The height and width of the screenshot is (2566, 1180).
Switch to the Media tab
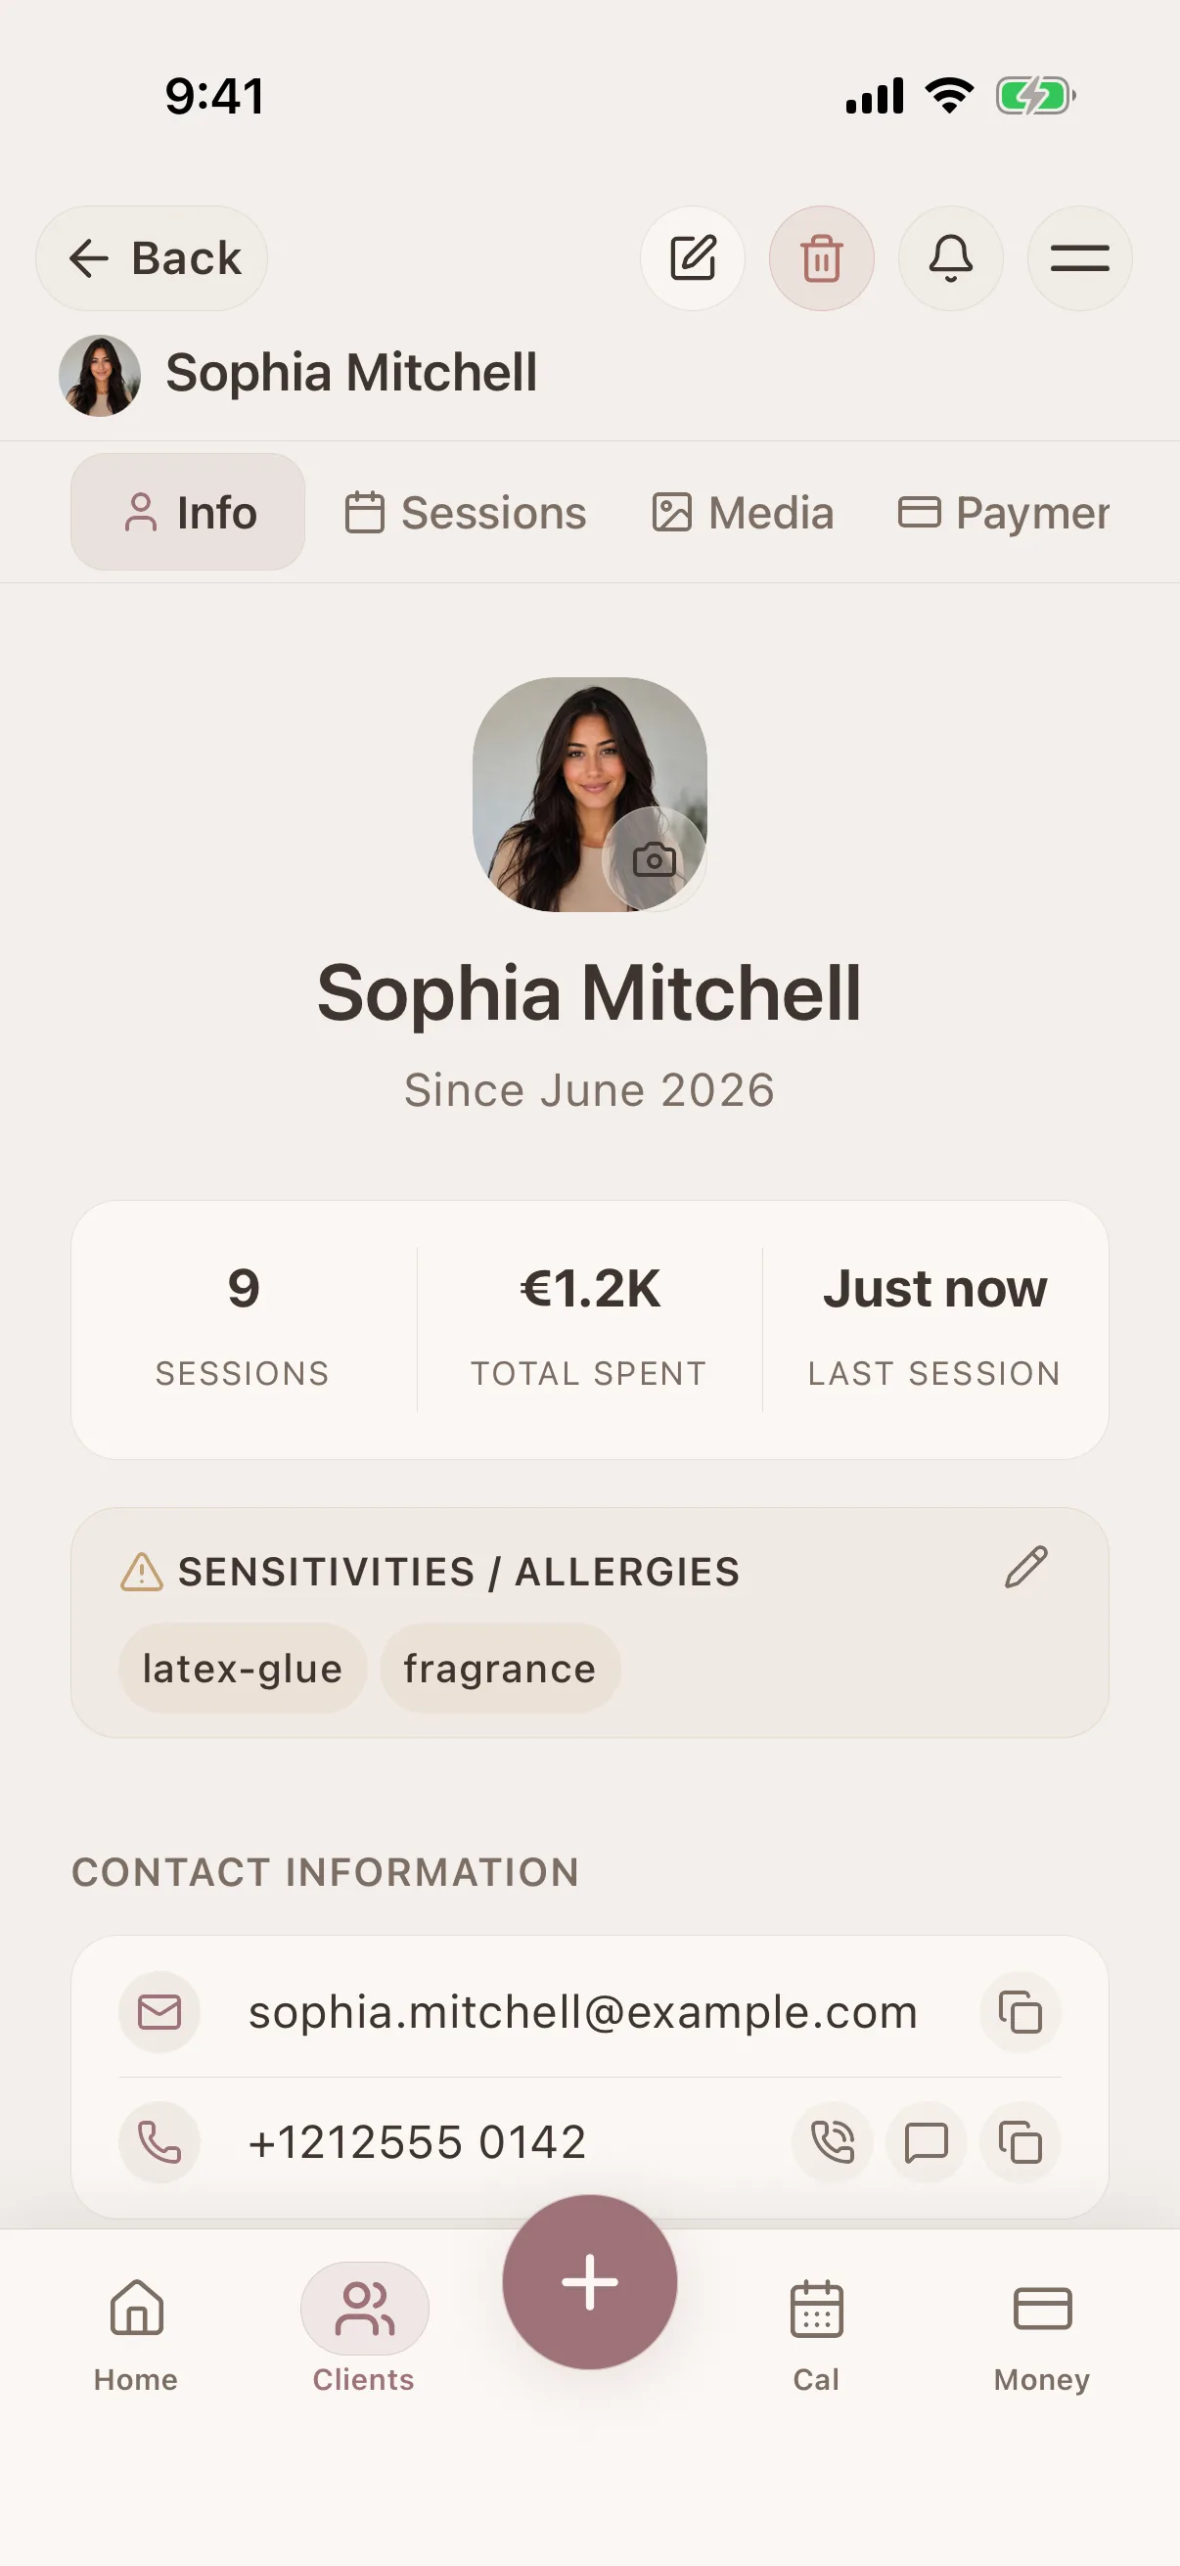pos(743,513)
